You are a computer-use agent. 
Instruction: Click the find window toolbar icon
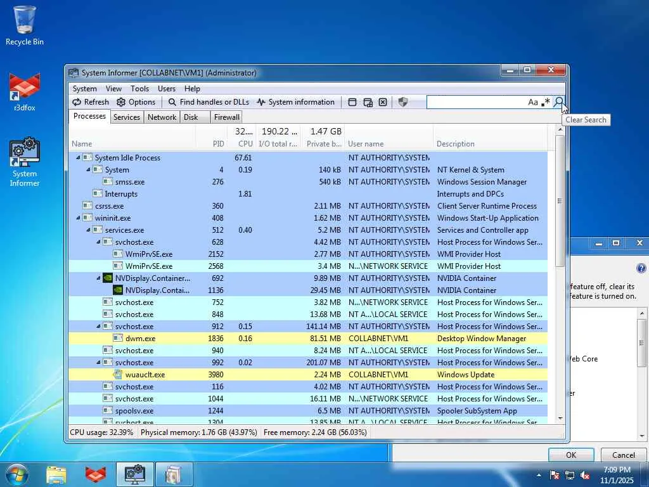(x=352, y=102)
